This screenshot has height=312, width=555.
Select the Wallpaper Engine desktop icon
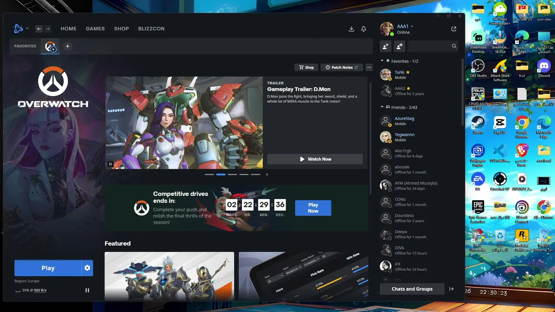point(478,155)
